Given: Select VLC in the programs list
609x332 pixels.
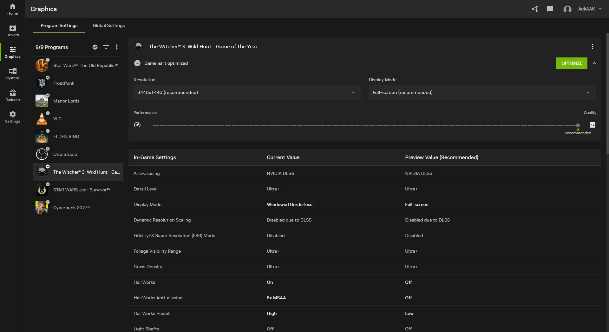Looking at the screenshot, I should pyautogui.click(x=78, y=119).
